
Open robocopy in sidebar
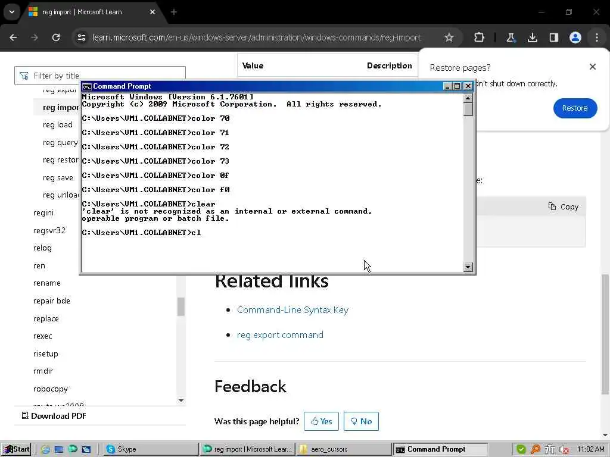[x=51, y=389]
